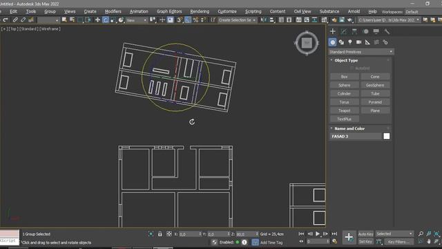Click the Plane primitive button
This screenshot has height=249, width=442.
pos(375,111)
